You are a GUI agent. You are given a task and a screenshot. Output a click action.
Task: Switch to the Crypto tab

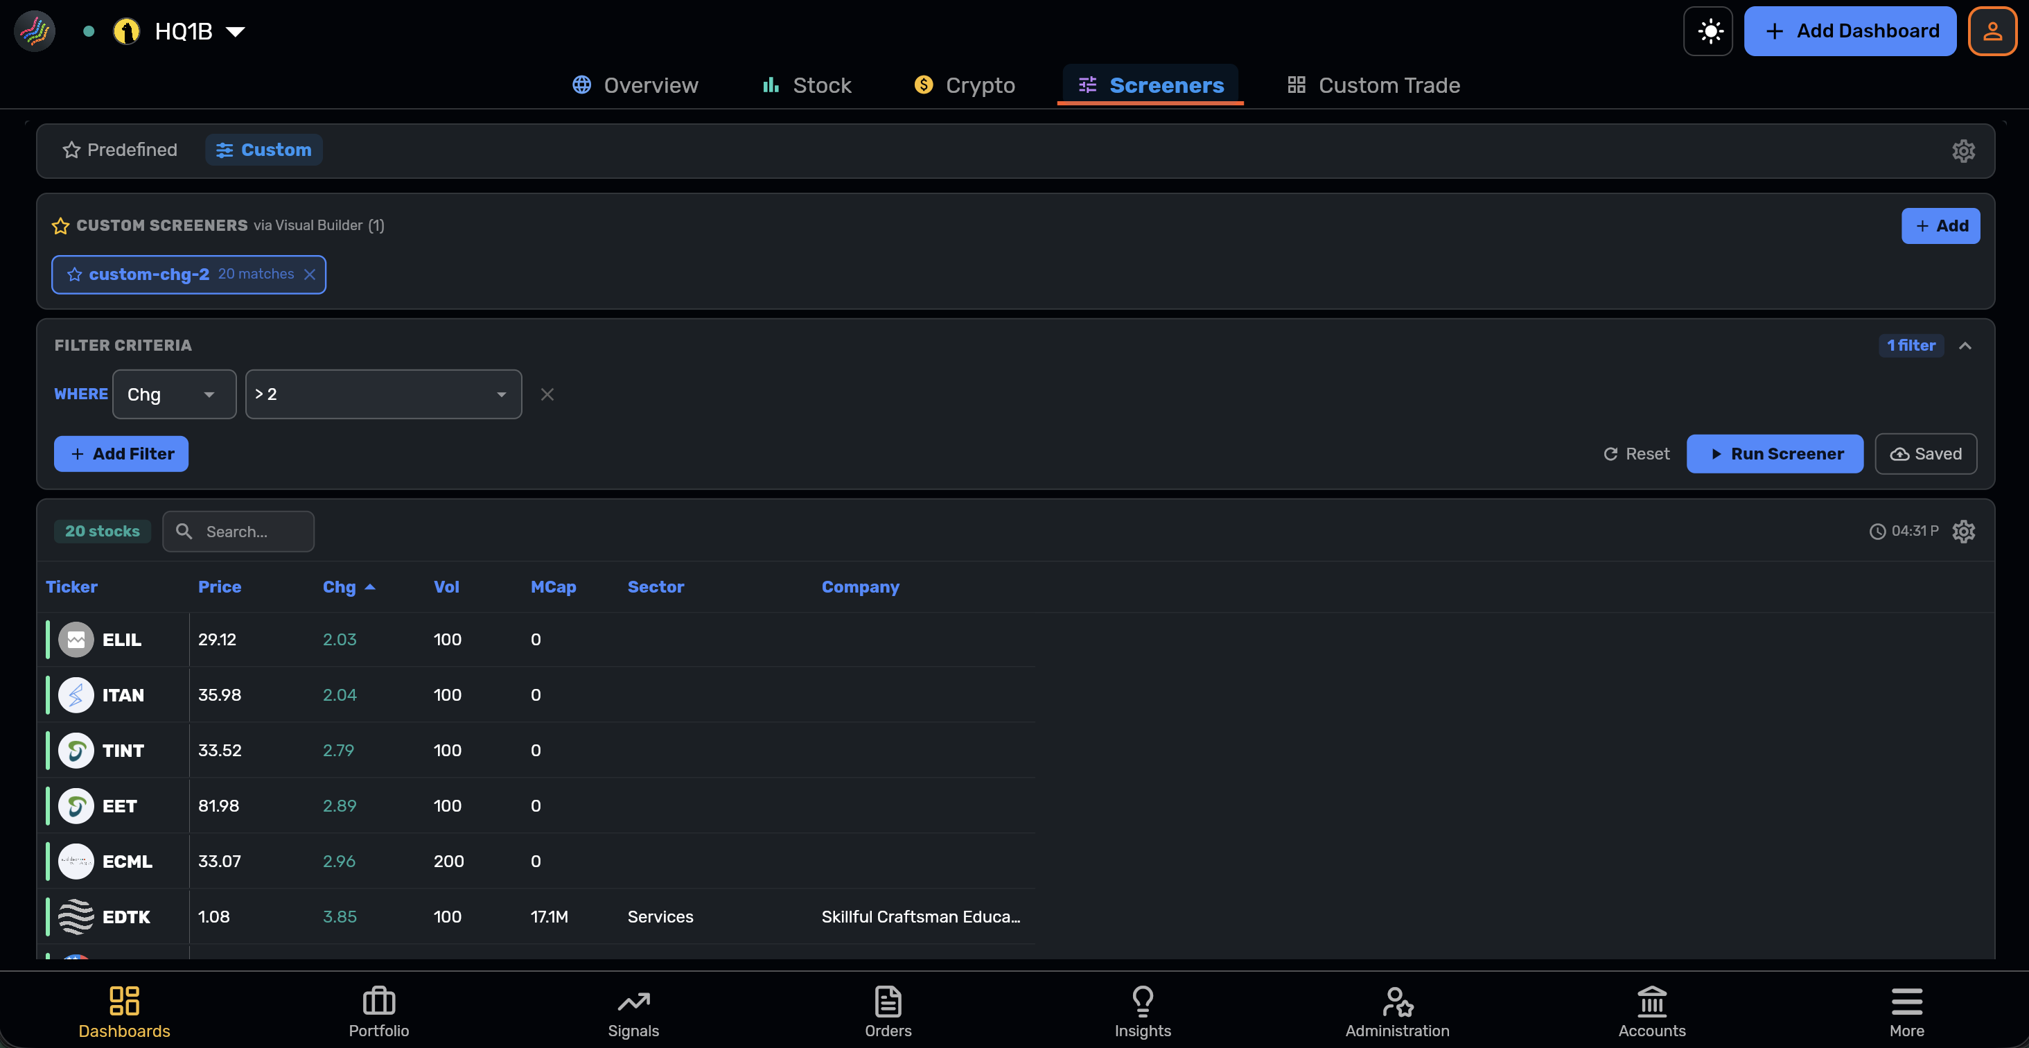click(963, 85)
